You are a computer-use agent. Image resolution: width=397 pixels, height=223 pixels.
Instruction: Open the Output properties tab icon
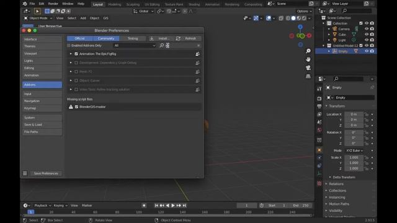[x=319, y=106]
